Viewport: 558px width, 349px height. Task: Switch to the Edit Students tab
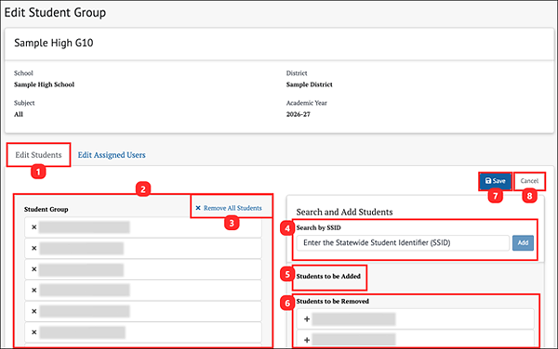(x=38, y=155)
